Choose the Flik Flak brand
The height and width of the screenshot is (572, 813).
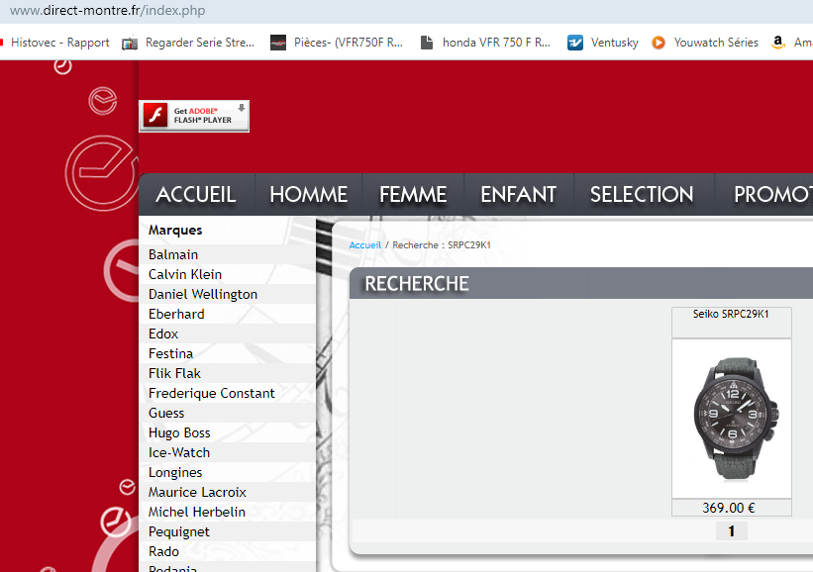(174, 373)
